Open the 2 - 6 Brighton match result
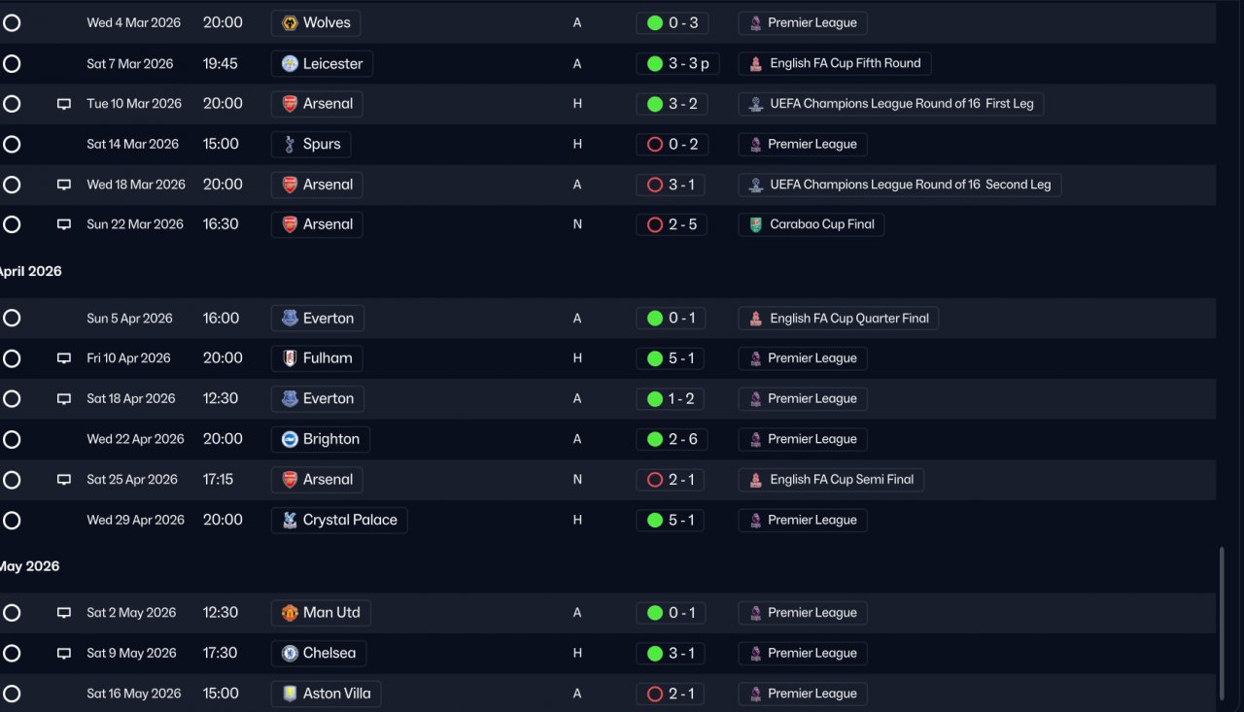Screen dimensions: 1244x712 coord(672,439)
